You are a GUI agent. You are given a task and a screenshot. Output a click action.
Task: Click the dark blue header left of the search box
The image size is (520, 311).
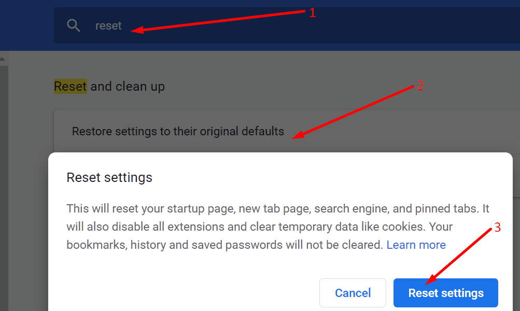point(27,25)
